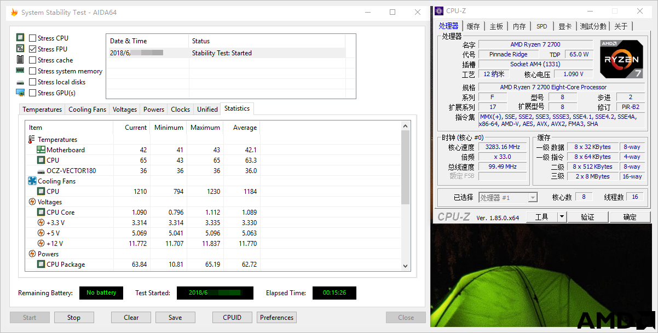Click the 核心速度 value field in CPU-Z
Image resolution: width=658 pixels, height=333 pixels.
coord(502,147)
